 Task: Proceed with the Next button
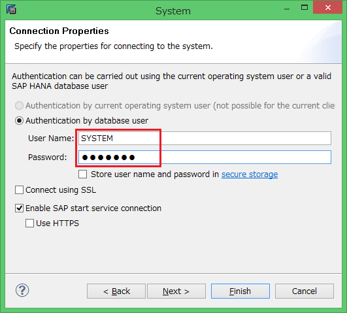(x=176, y=291)
